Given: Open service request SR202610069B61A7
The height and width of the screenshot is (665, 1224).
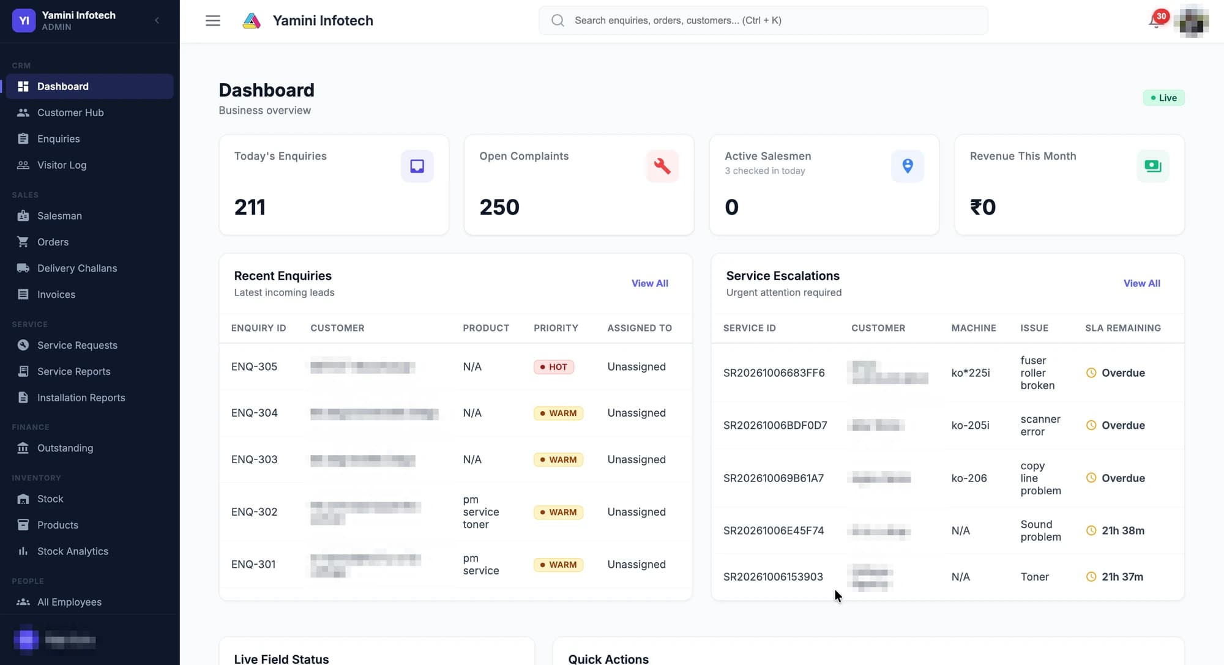Looking at the screenshot, I should click(x=773, y=478).
